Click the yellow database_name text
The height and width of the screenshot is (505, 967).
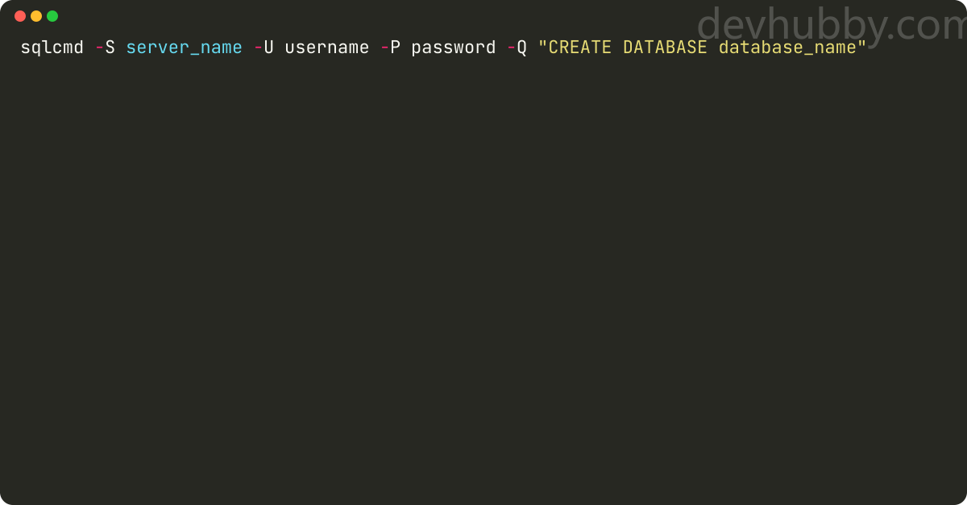click(786, 48)
